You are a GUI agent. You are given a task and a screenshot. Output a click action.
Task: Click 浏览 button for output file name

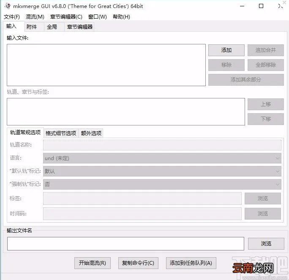coord(266,244)
